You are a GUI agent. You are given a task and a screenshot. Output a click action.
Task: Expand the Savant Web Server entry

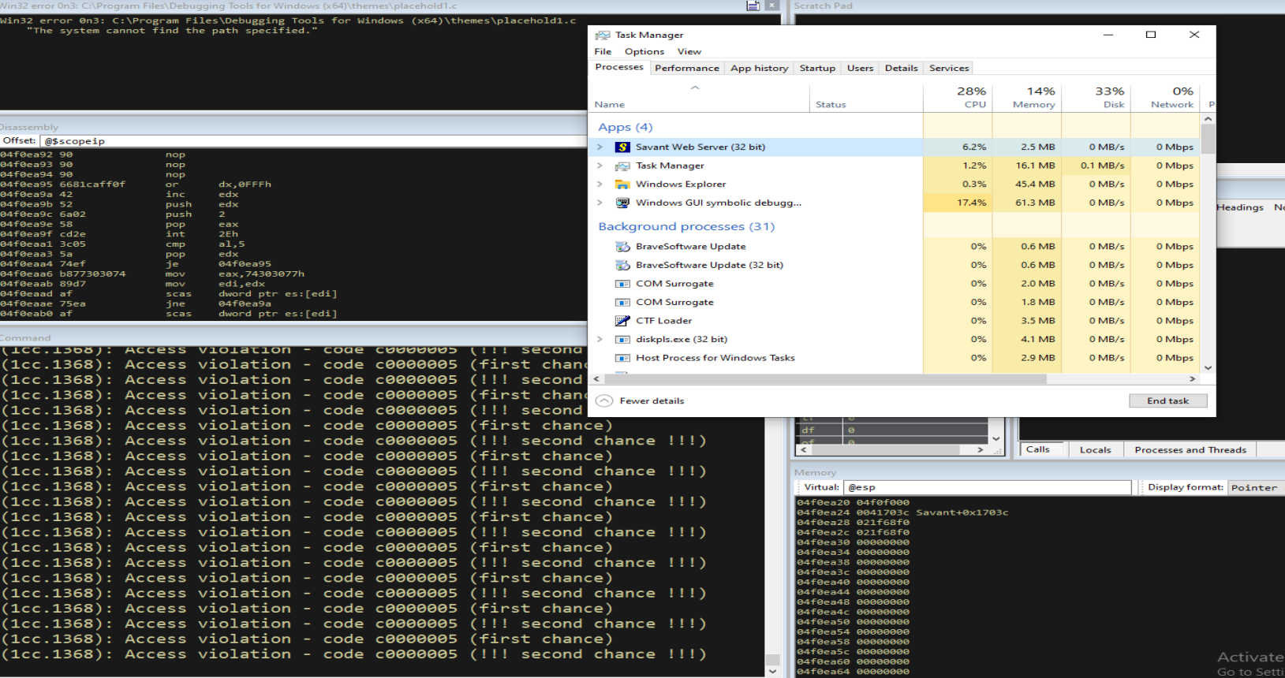600,147
